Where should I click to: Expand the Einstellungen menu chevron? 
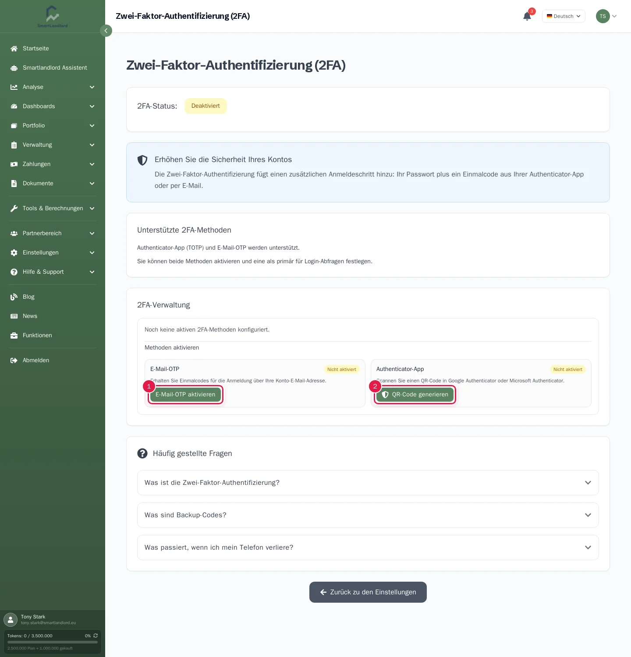tap(92, 253)
